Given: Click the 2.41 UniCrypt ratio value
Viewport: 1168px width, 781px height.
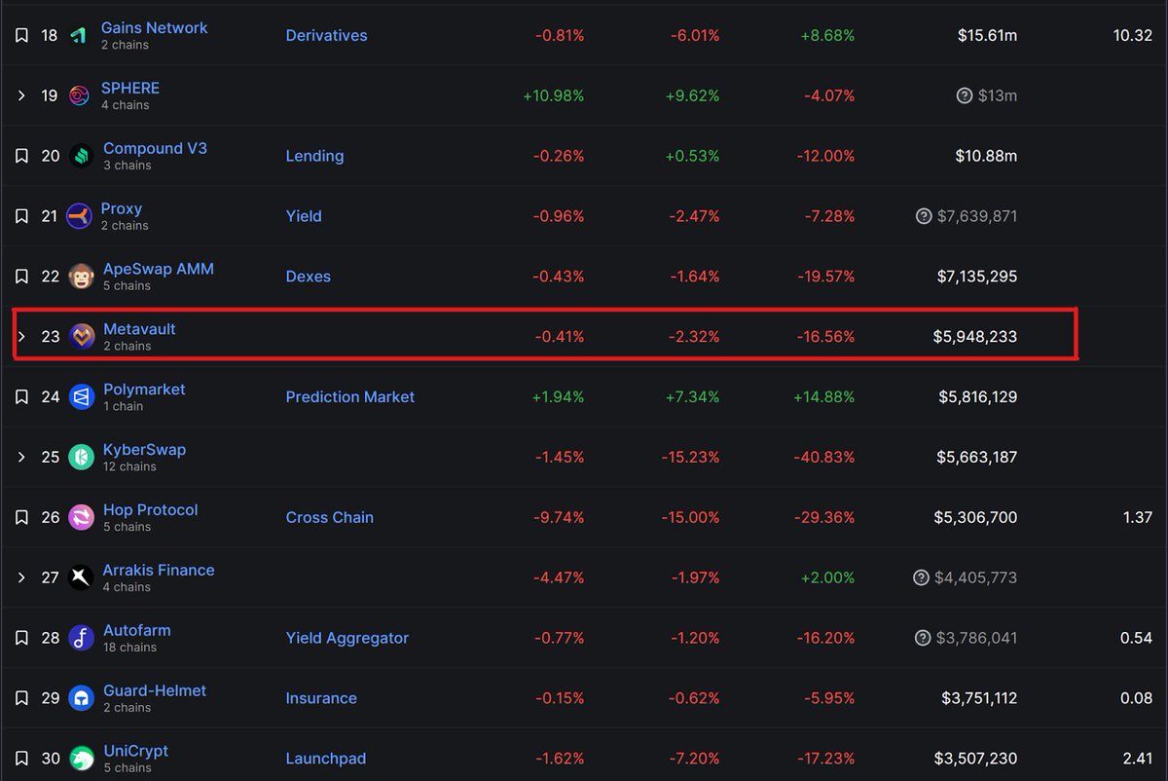Looking at the screenshot, I should coord(1138,760).
